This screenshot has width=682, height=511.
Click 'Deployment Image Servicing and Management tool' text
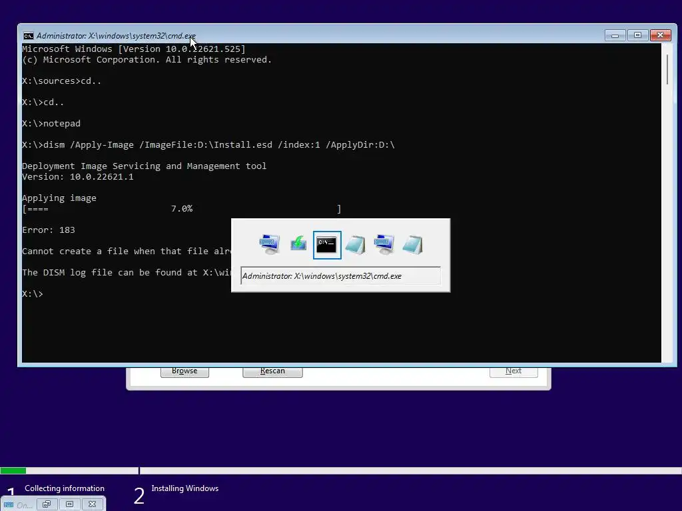point(144,166)
